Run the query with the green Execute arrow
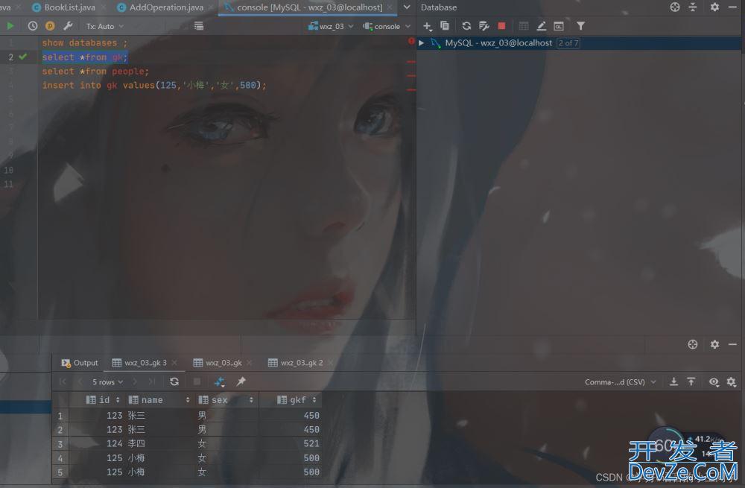This screenshot has height=488, width=745. coord(10,26)
